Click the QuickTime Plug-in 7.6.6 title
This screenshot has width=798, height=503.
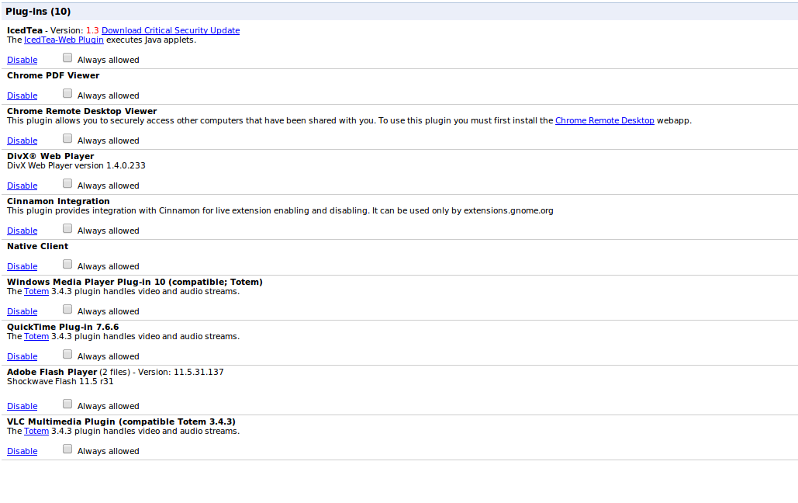[63, 327]
